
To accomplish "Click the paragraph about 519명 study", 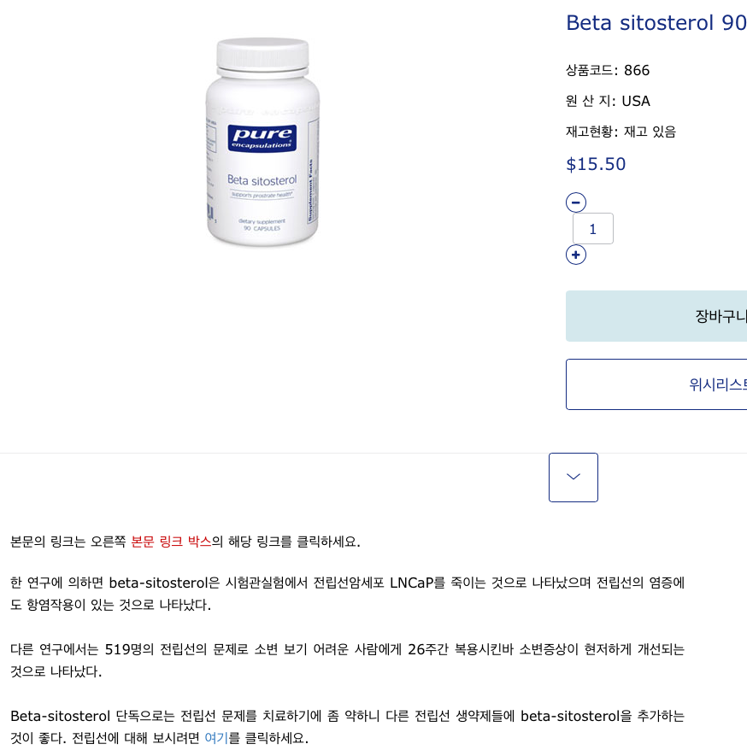I will 347,660.
